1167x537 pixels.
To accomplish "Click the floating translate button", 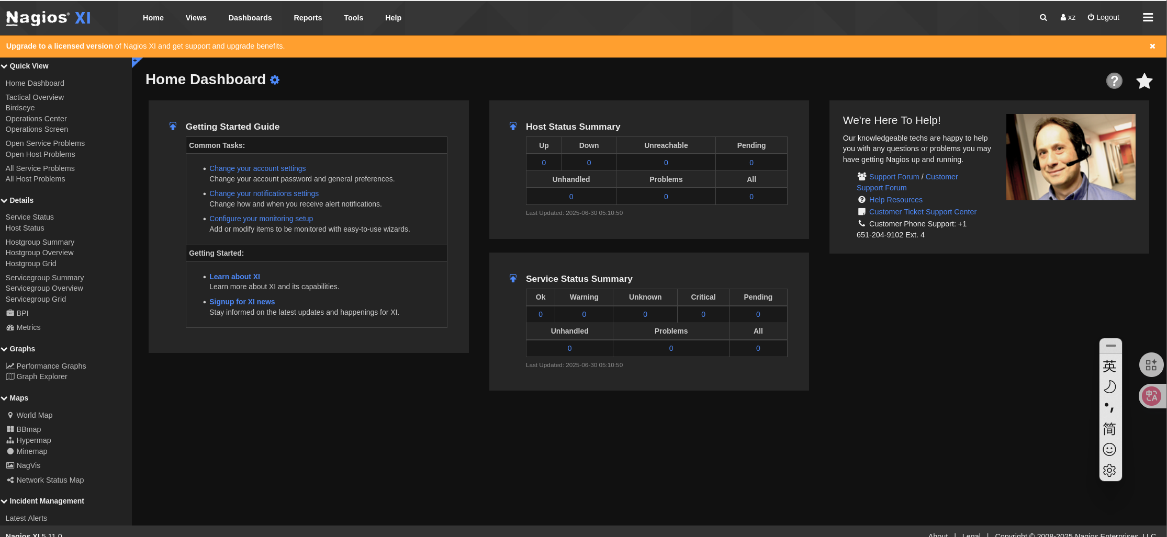I will point(1152,396).
